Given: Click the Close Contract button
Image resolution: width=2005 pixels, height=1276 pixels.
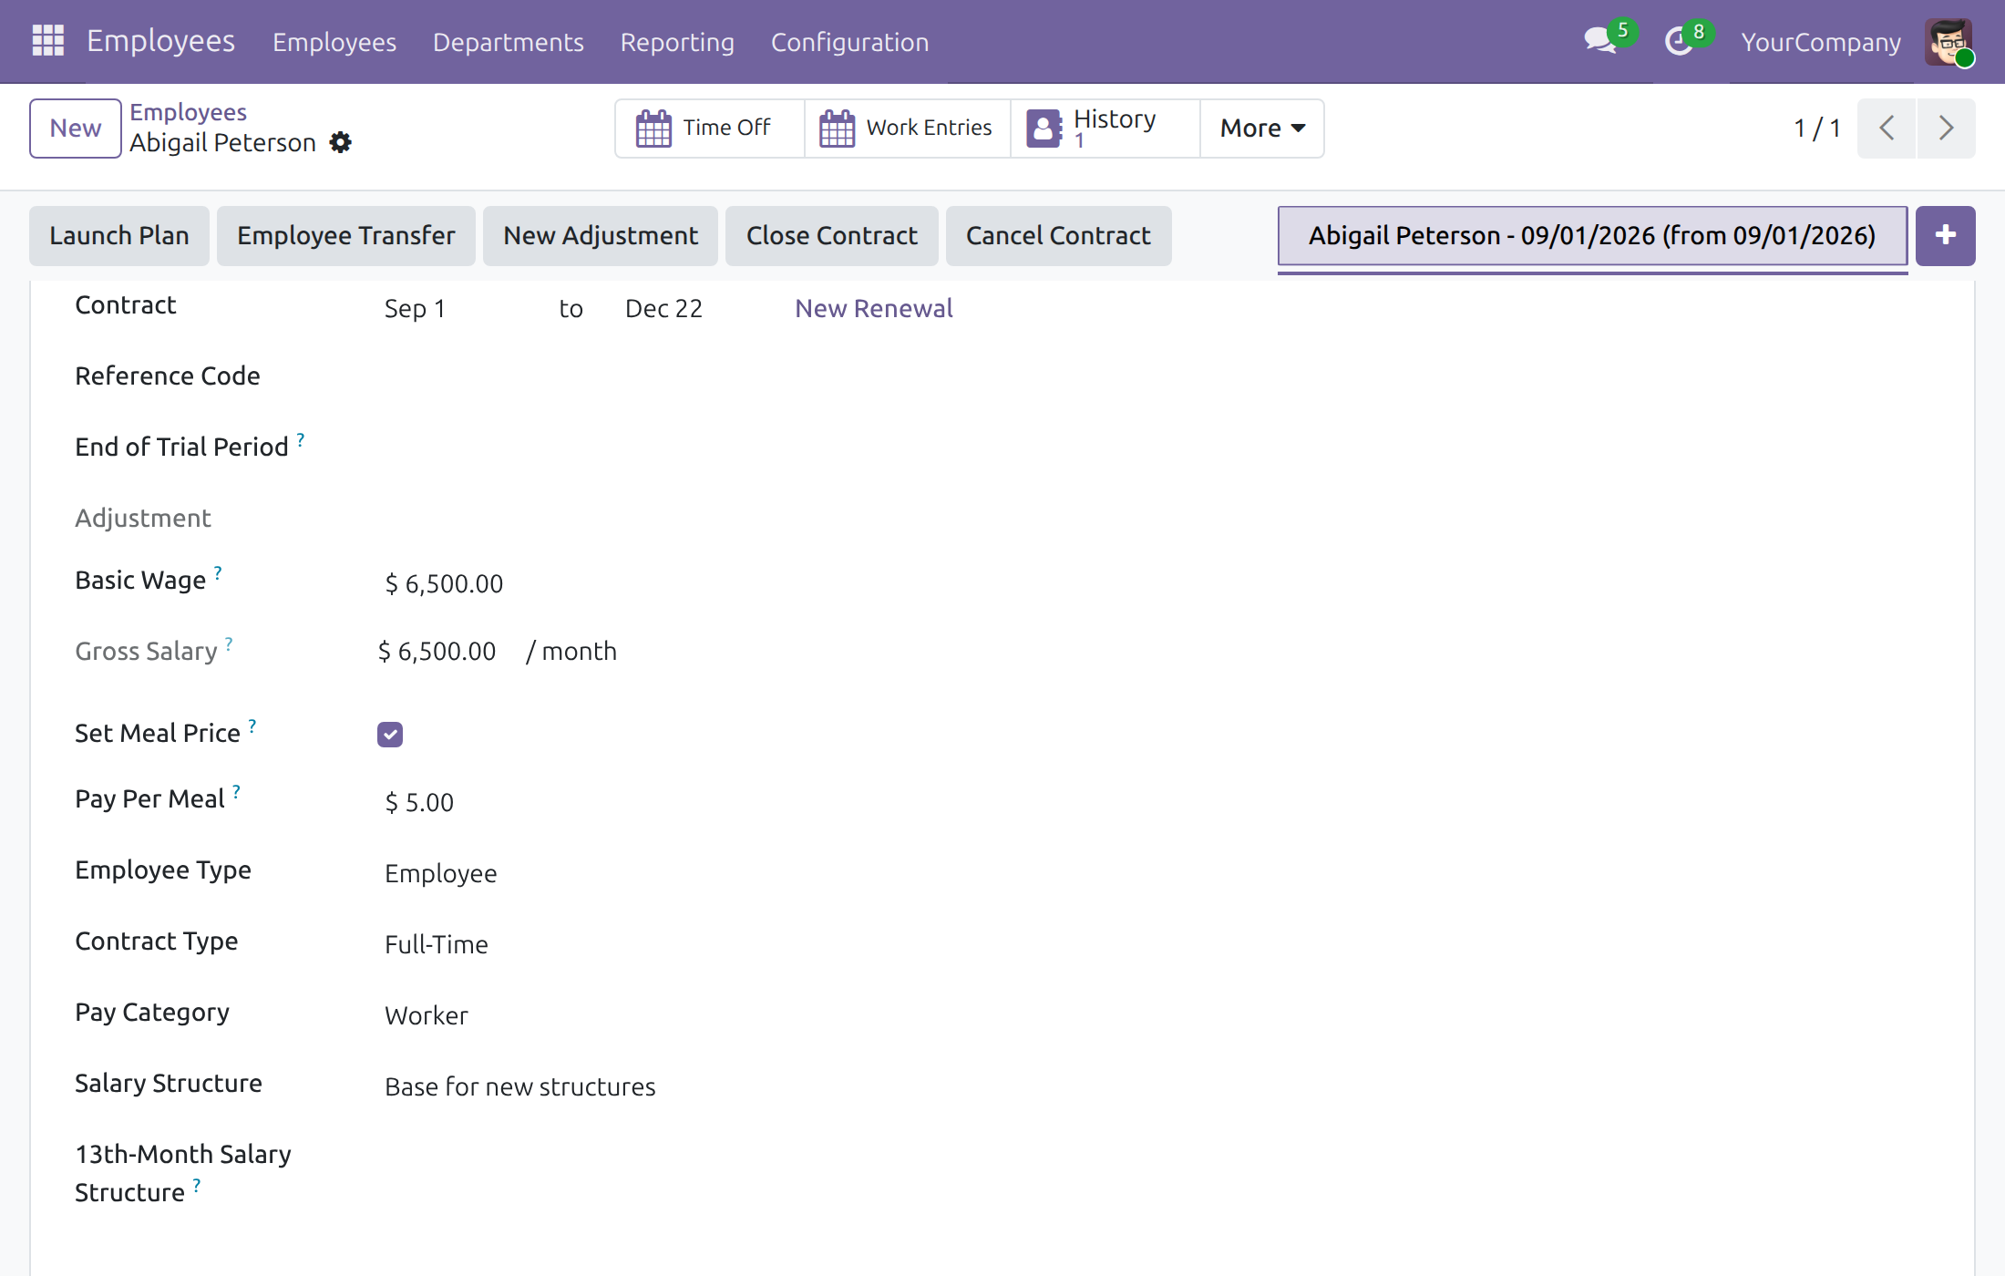Looking at the screenshot, I should pyautogui.click(x=832, y=236).
